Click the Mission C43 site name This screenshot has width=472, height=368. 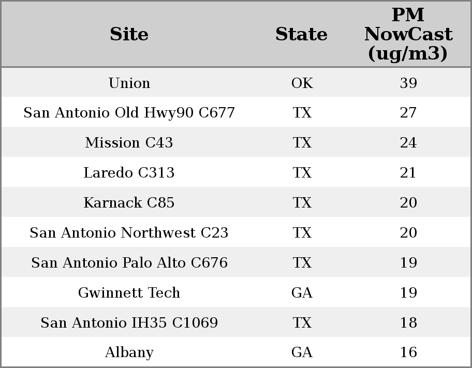click(x=129, y=142)
